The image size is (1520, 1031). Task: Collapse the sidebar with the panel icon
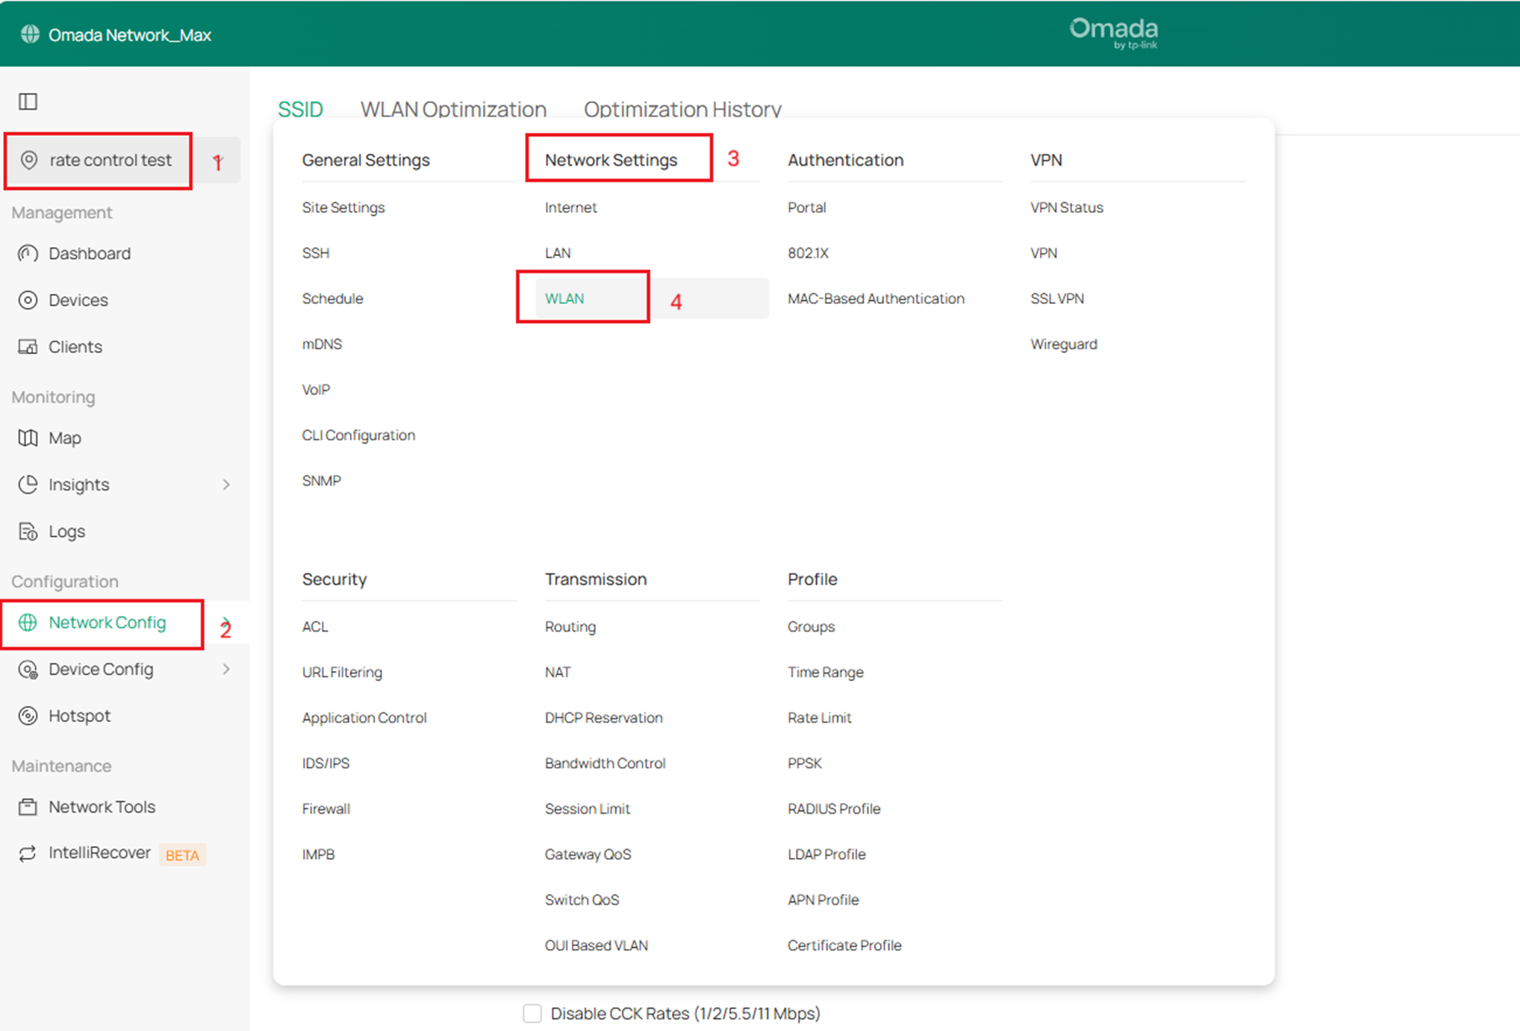point(28,101)
